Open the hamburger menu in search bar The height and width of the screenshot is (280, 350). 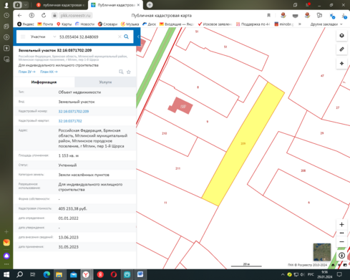(23, 37)
